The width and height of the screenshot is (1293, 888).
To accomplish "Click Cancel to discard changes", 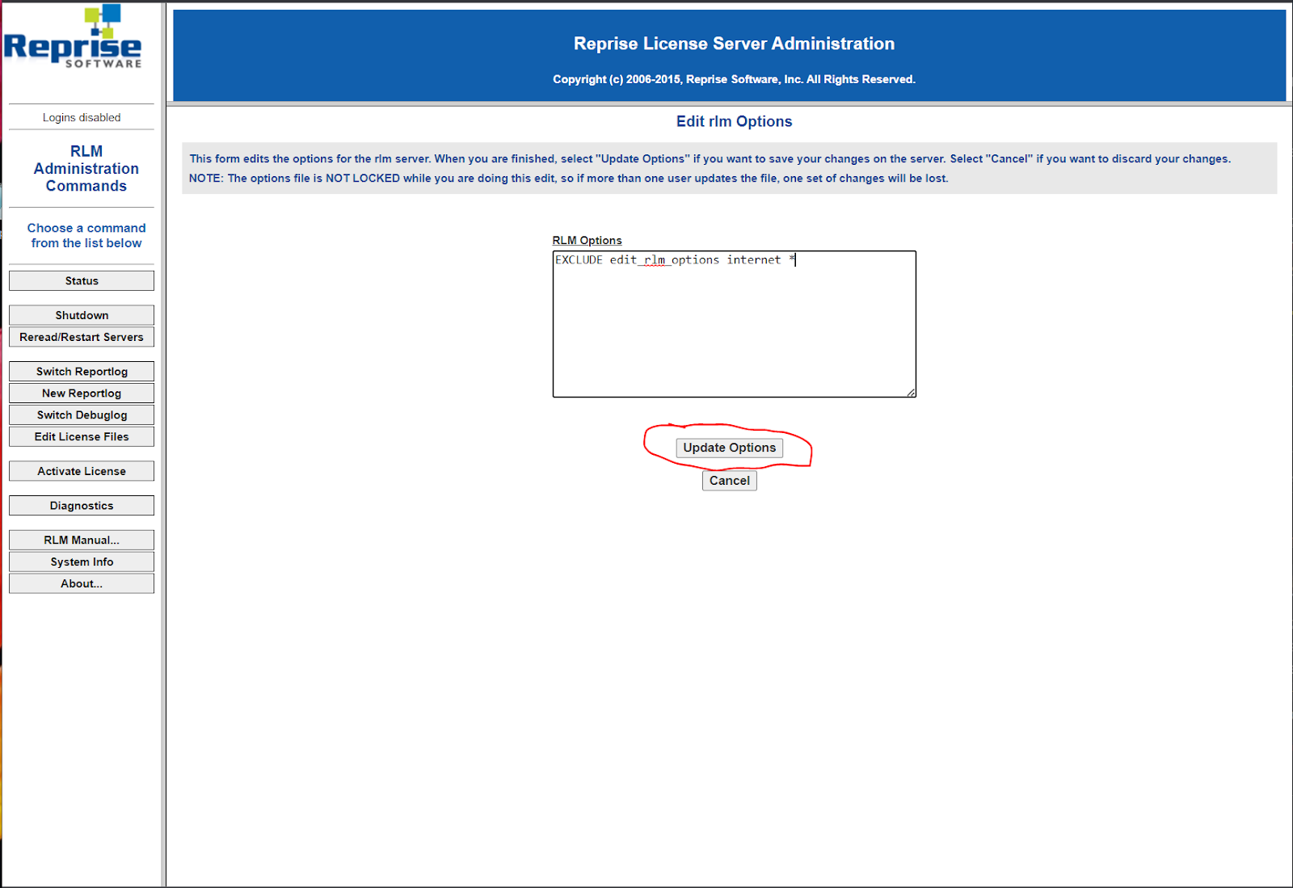I will click(729, 480).
